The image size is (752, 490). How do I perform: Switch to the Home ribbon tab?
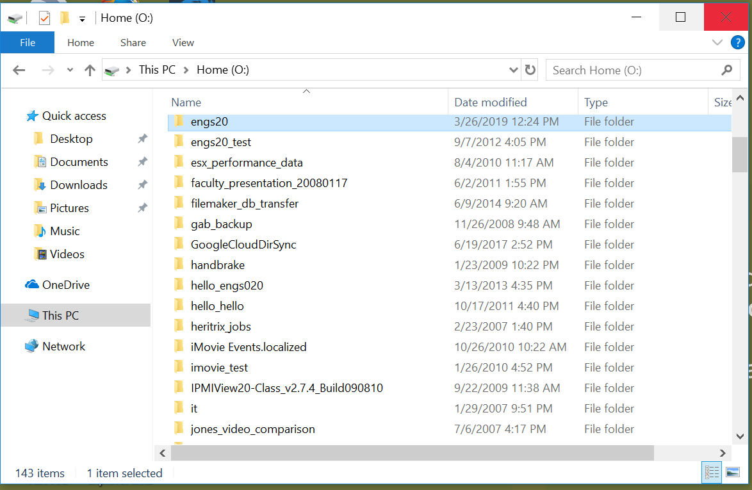pyautogui.click(x=81, y=43)
